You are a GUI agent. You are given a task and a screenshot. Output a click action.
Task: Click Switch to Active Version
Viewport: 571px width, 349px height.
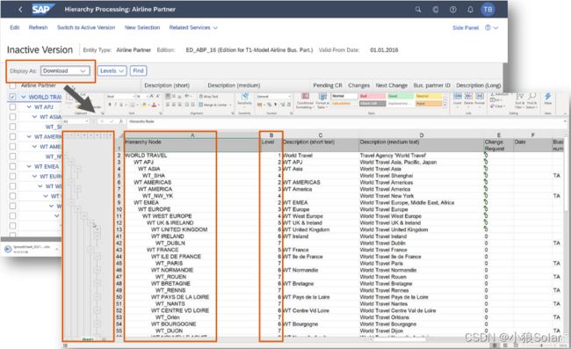(x=86, y=27)
